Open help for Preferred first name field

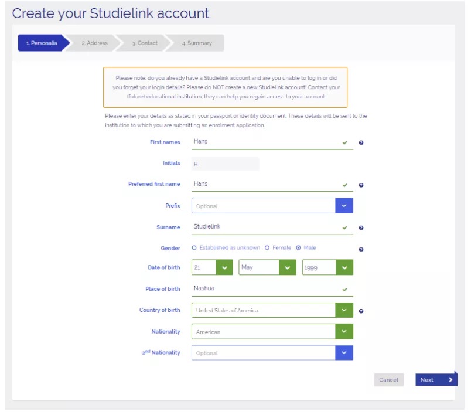pyautogui.click(x=361, y=185)
